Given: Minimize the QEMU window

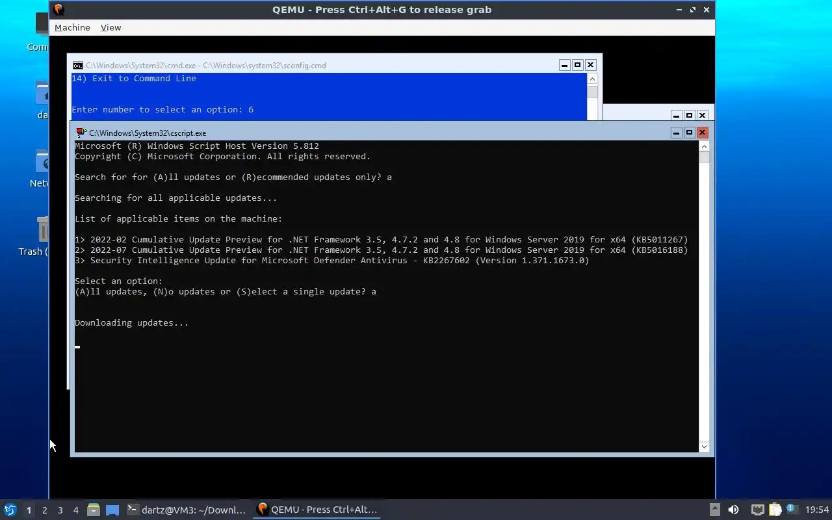Looking at the screenshot, I should (679, 10).
